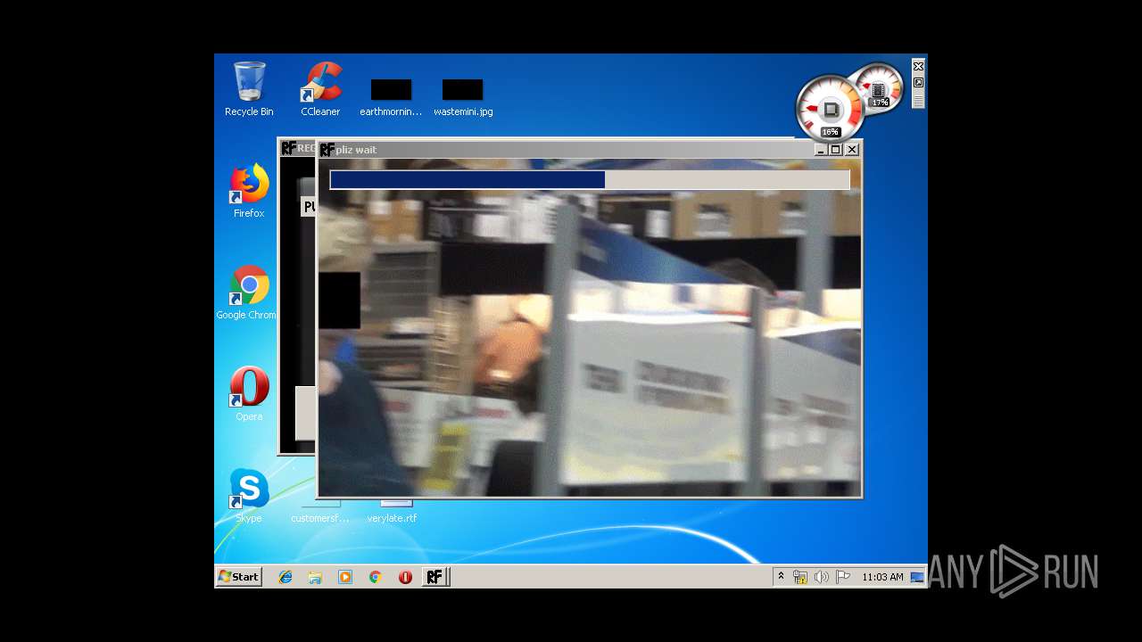
Task: Click the 11:03 AM clock
Action: click(882, 577)
